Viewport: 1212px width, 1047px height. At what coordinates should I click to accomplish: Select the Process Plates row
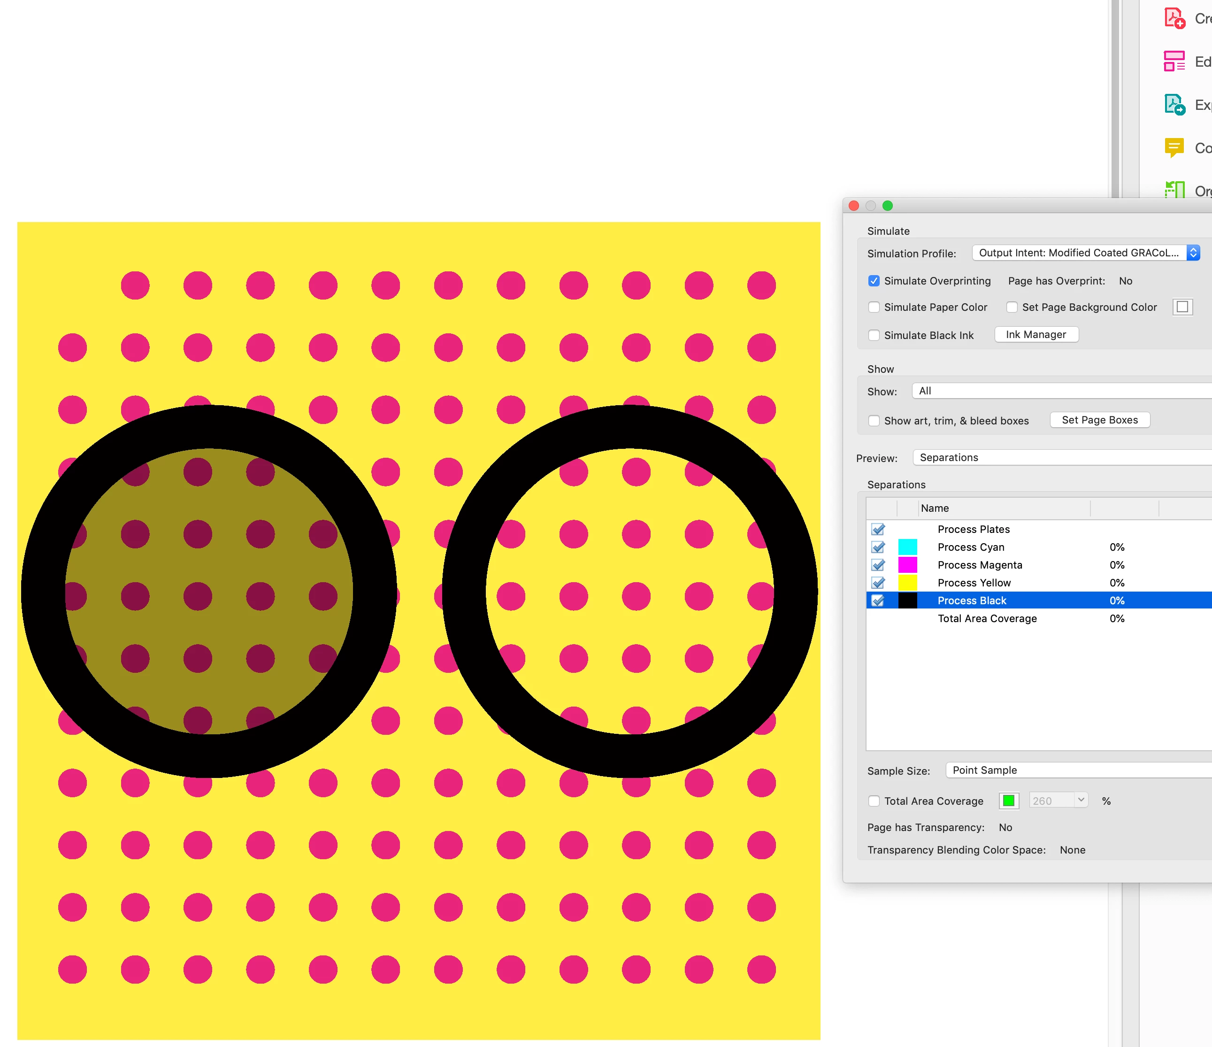(974, 529)
